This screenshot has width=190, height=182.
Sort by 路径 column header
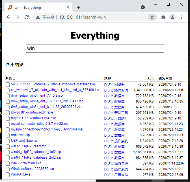click(x=107, y=79)
